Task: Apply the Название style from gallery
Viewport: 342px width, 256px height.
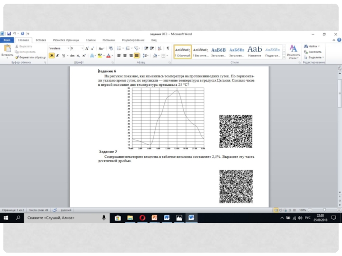Action: coord(255,51)
